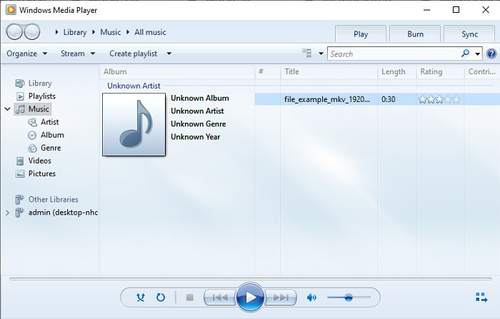Viewport: 500px width, 319px height.
Task: Click Create playlist
Action: point(134,54)
